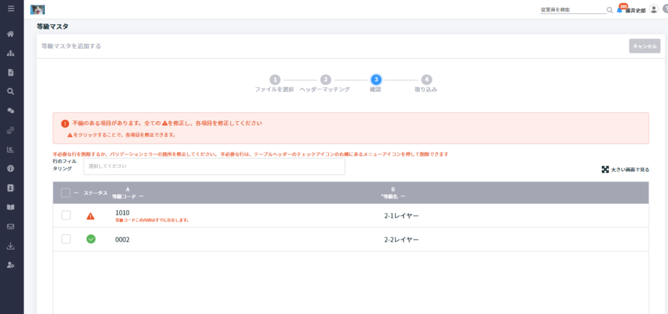Viewport: 668px width, 314px height.
Task: Open the link icon in sidebar
Action: click(x=11, y=130)
